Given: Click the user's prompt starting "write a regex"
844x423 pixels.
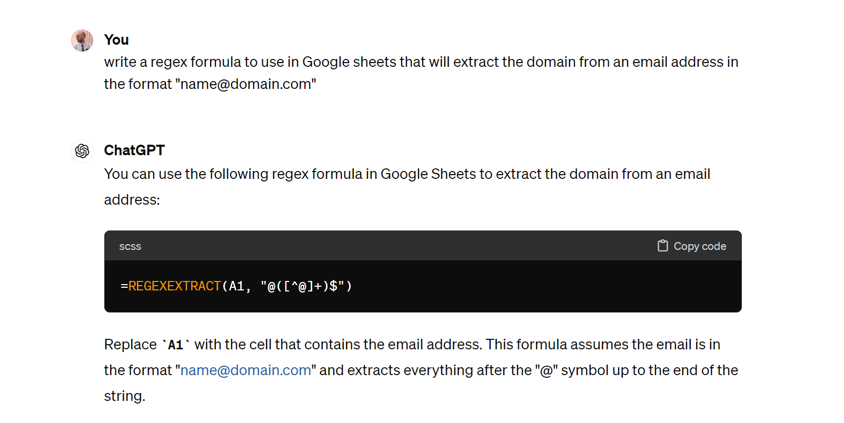Looking at the screenshot, I should click(x=369, y=62).
